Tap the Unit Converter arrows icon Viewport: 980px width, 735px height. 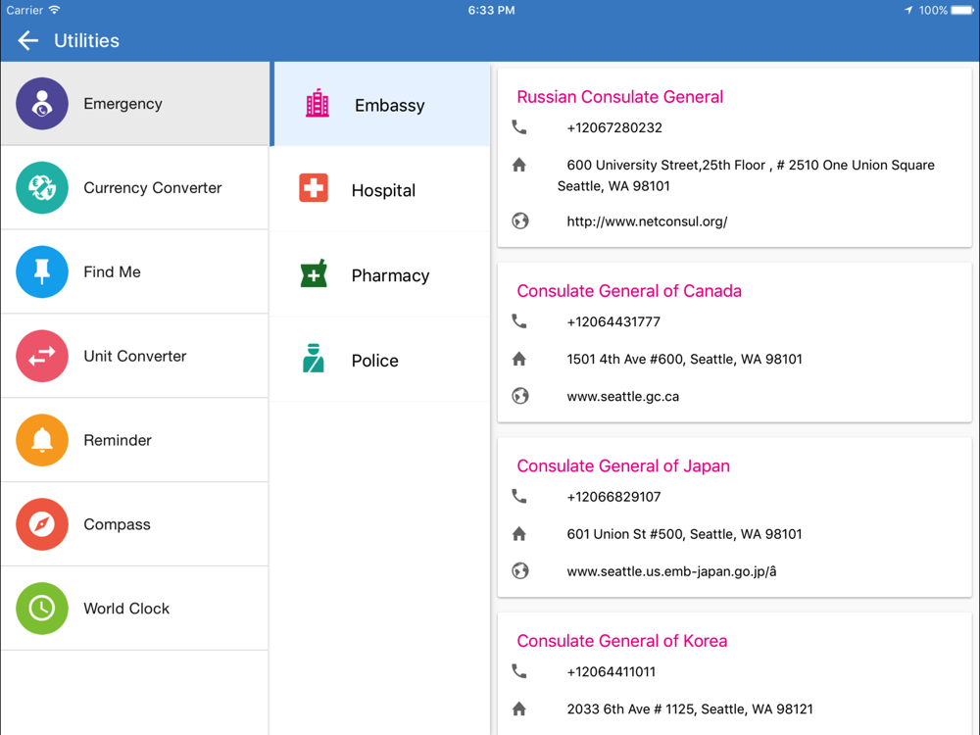click(42, 356)
